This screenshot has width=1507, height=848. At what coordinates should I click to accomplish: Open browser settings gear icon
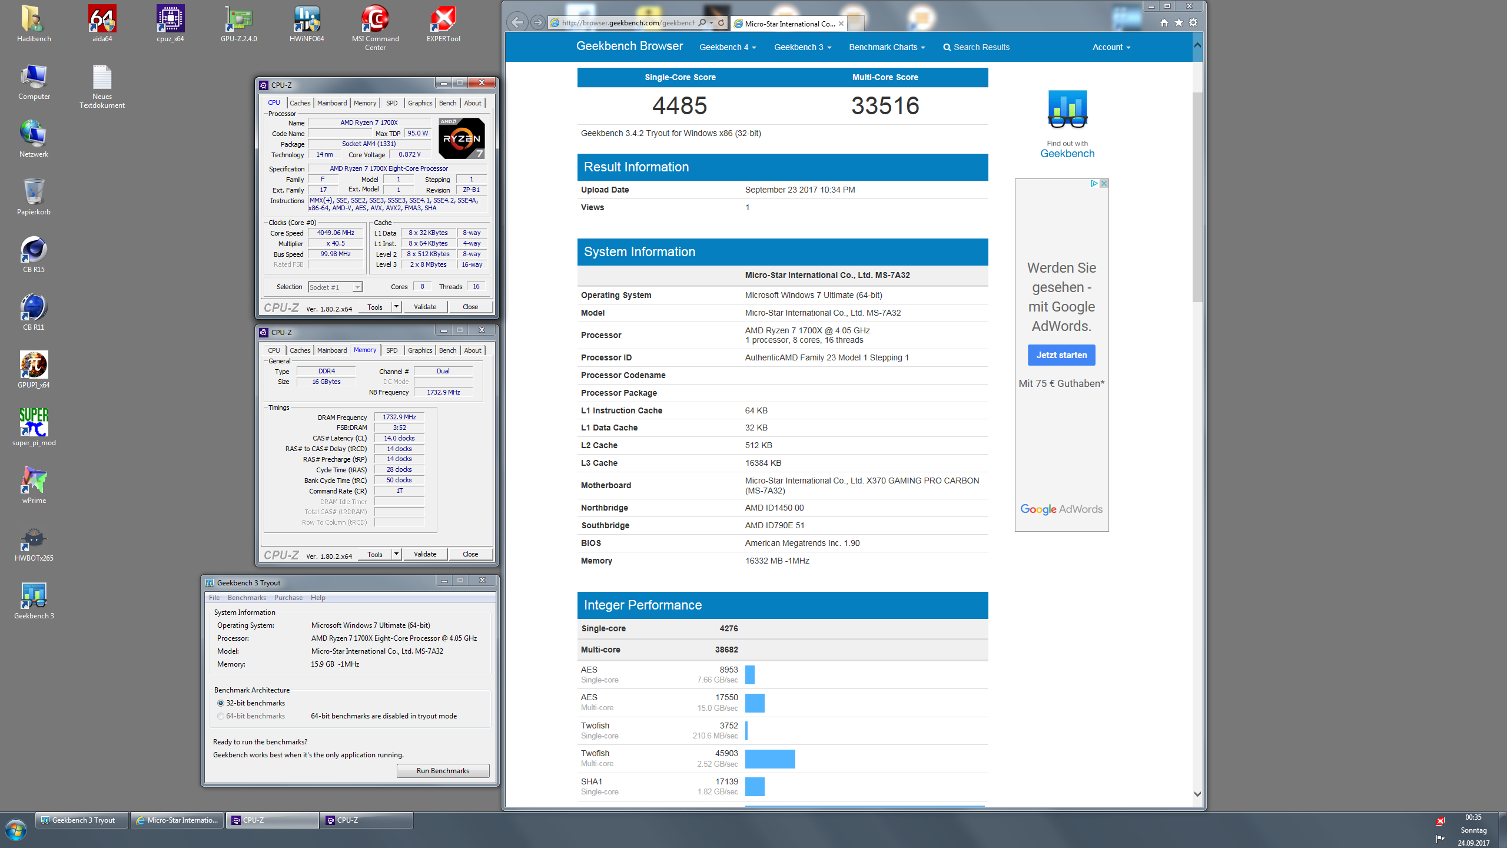(1193, 22)
